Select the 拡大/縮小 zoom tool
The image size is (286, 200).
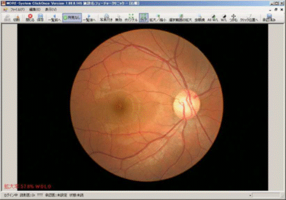point(158,18)
